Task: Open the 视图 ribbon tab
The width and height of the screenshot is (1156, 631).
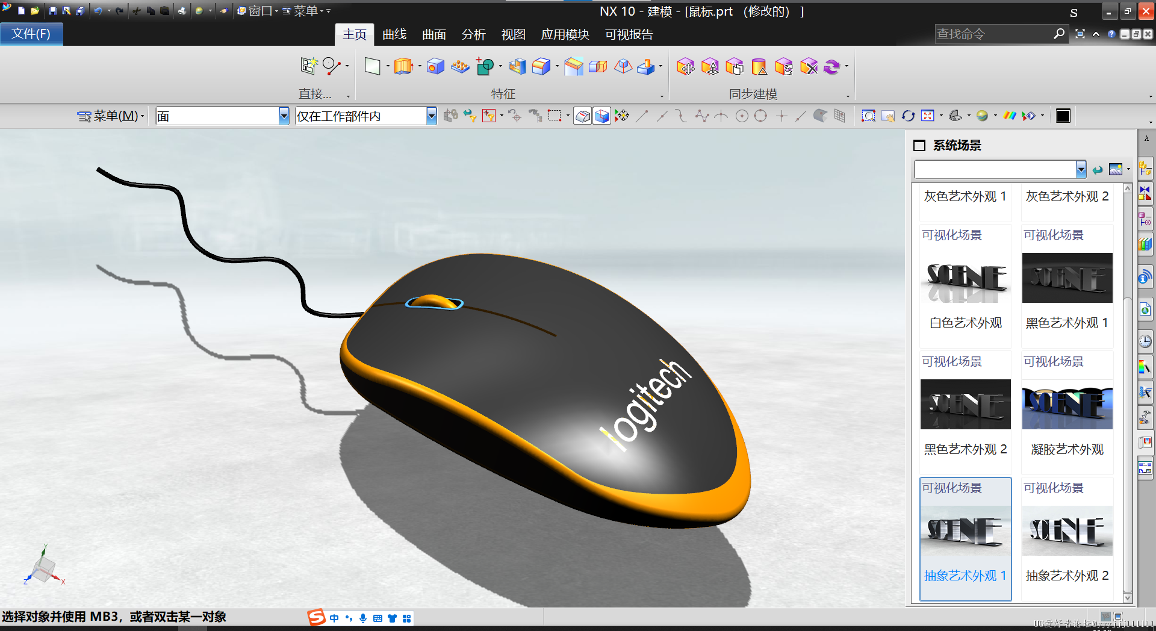Action: [x=514, y=35]
